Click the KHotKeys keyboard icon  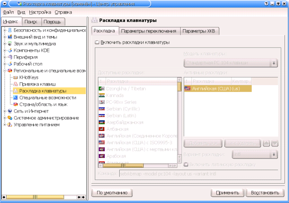[x=15, y=77]
